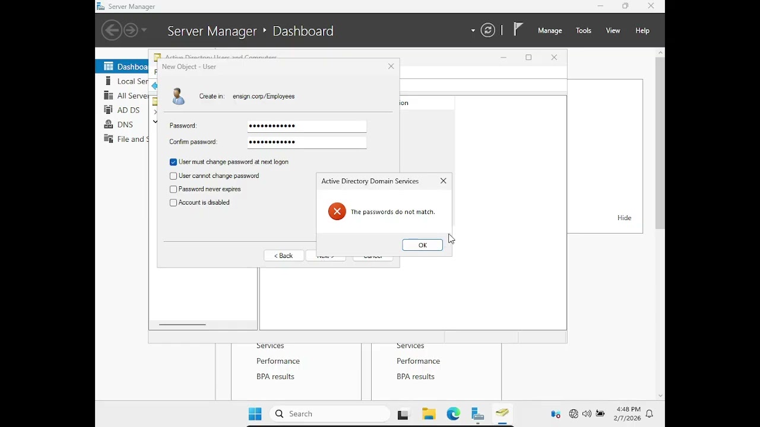
Task: Click the Password input field
Action: click(307, 126)
